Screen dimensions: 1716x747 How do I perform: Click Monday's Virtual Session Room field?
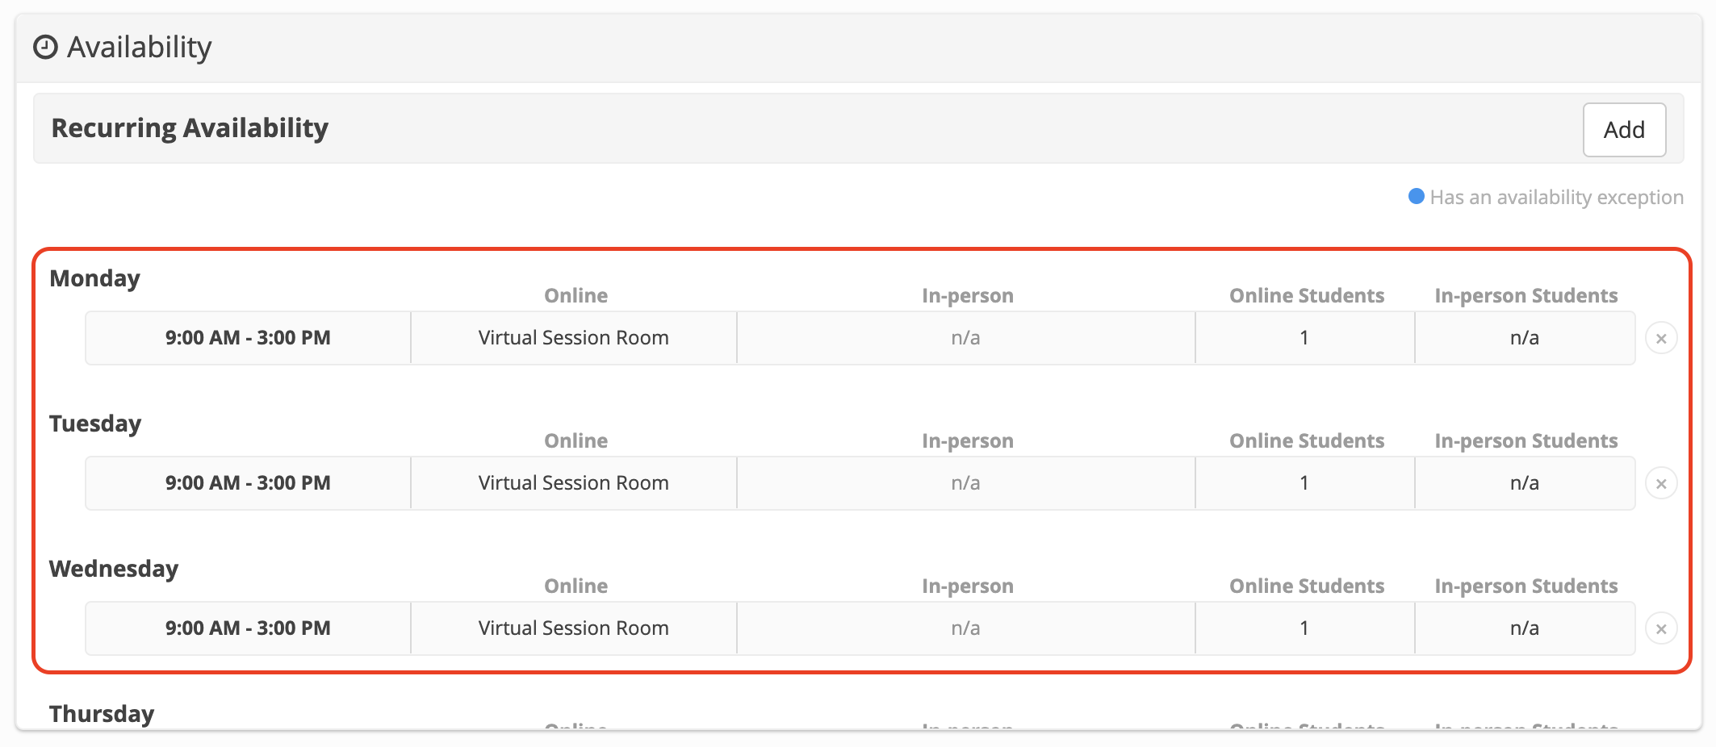573,337
